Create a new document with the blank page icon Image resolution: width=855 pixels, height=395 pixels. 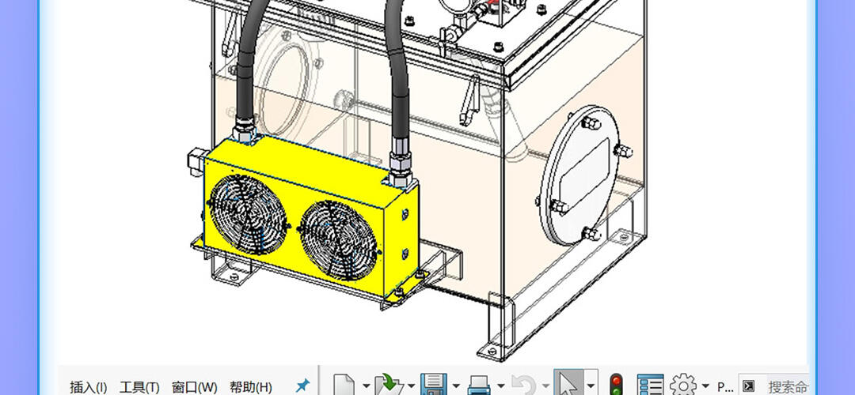[x=344, y=386]
